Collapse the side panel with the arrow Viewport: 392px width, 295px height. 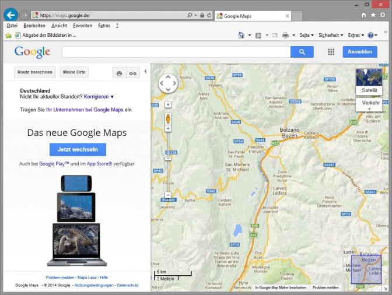click(x=145, y=72)
